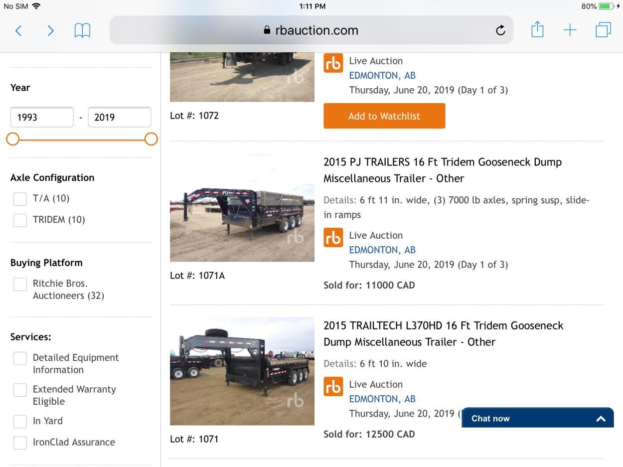Open the Safari share sheet

pyautogui.click(x=537, y=30)
